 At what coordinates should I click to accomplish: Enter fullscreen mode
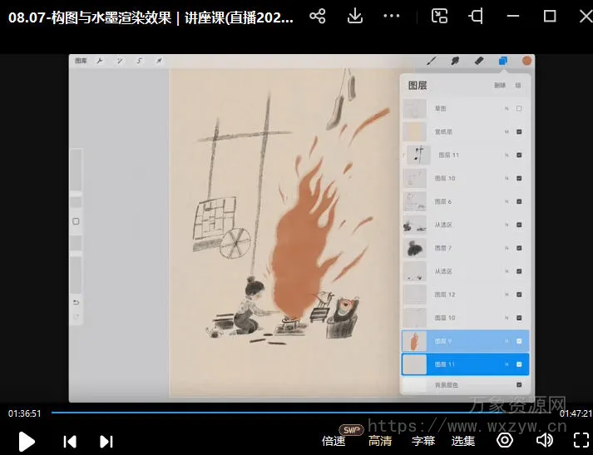(x=581, y=440)
